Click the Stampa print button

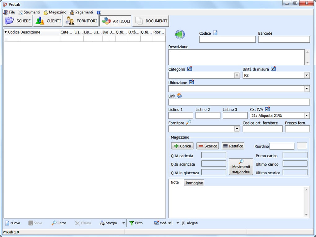coord(108,223)
